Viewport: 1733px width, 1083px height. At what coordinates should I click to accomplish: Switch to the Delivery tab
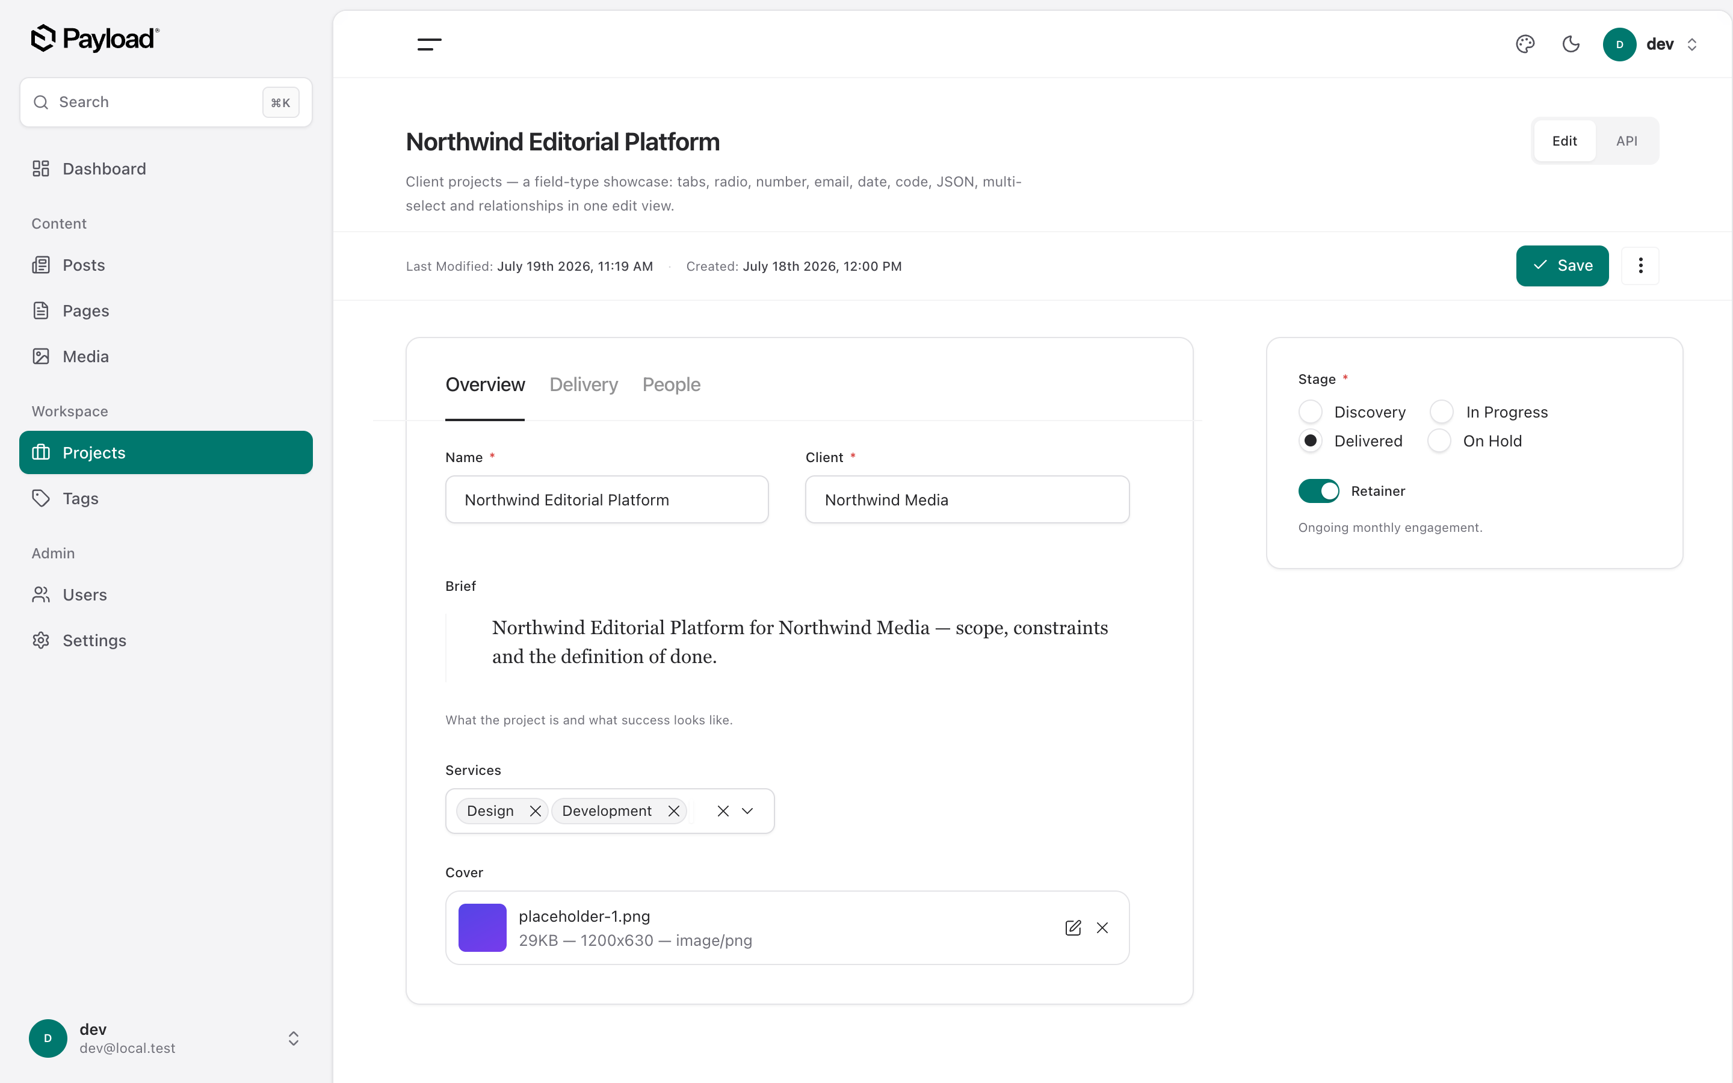click(584, 384)
